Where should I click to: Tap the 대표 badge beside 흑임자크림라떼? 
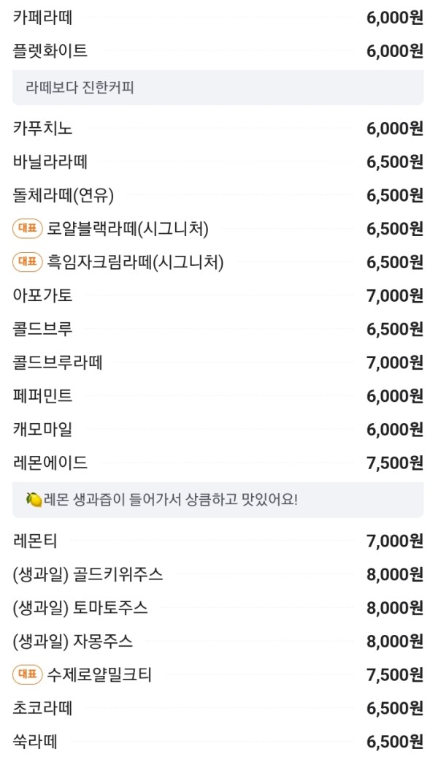pos(28,262)
